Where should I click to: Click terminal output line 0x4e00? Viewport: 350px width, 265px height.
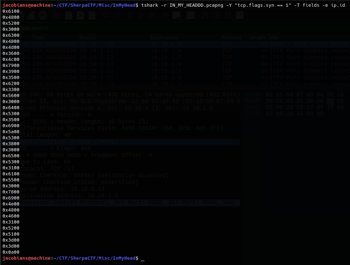11,204
